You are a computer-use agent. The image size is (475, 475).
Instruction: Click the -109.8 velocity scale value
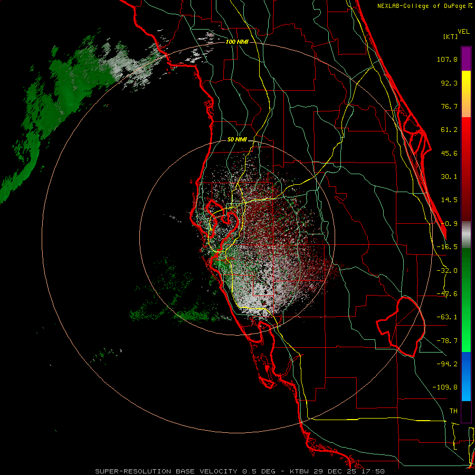click(x=445, y=387)
